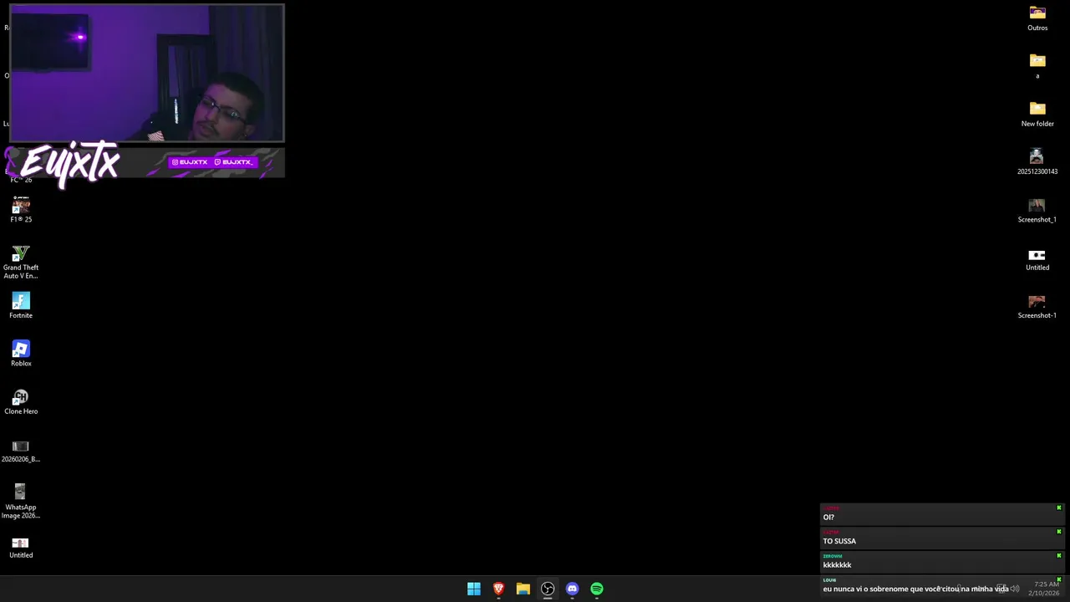Select the 202512300143 desktop file
The height and width of the screenshot is (602, 1070).
[x=1037, y=161]
